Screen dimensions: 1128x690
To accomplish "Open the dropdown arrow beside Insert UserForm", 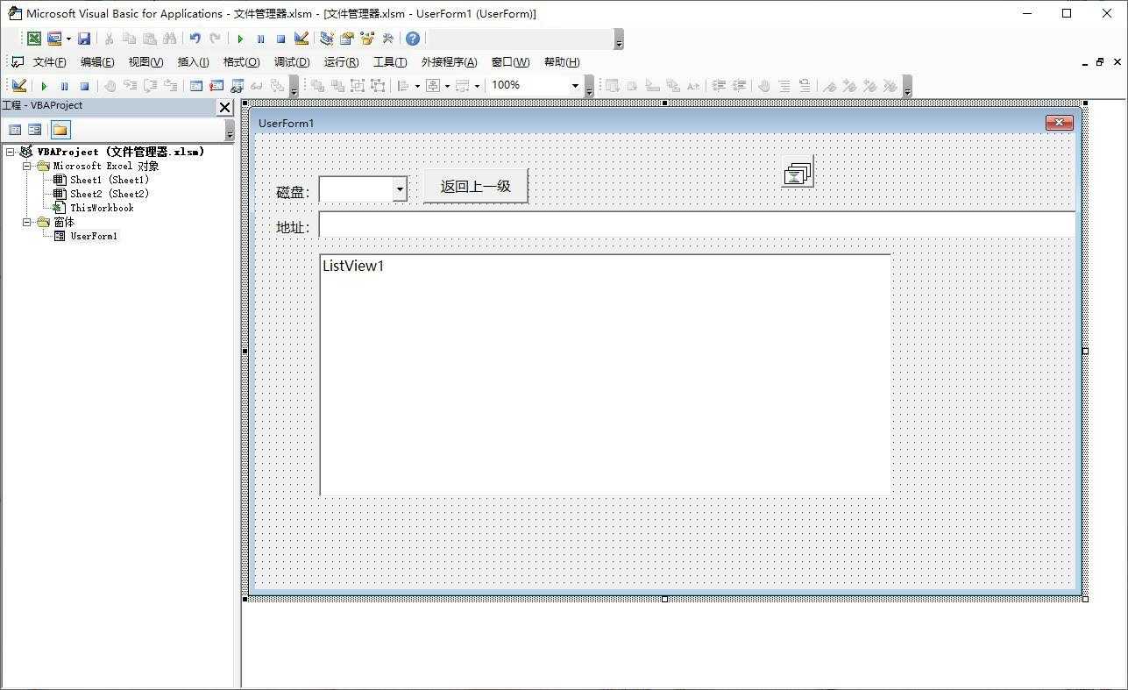I will pyautogui.click(x=68, y=39).
